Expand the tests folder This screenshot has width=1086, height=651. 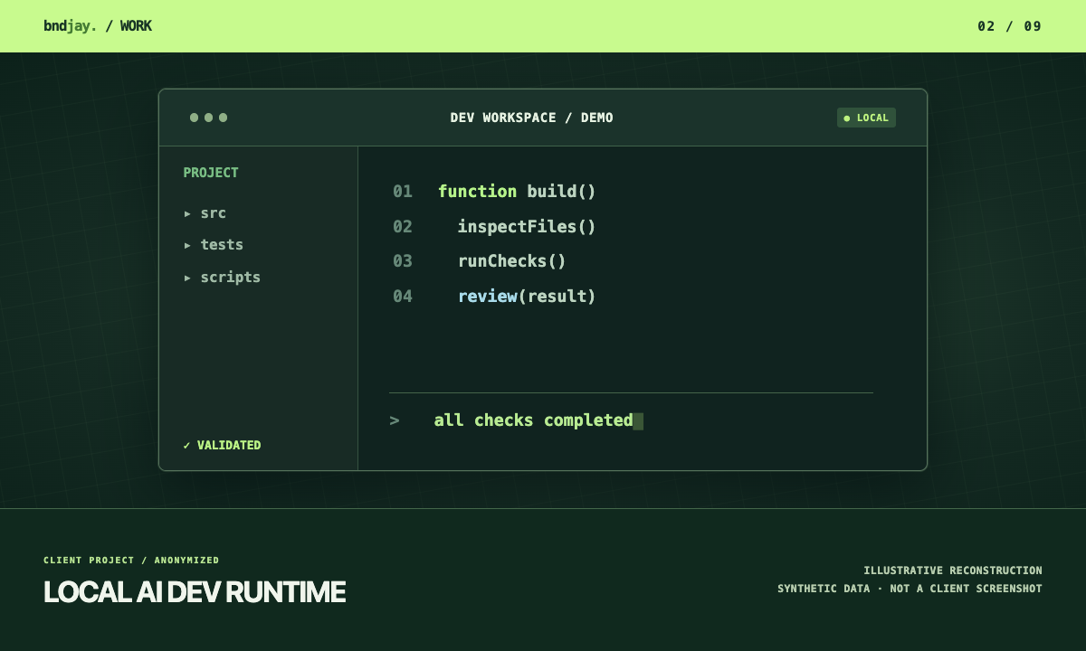pos(214,245)
